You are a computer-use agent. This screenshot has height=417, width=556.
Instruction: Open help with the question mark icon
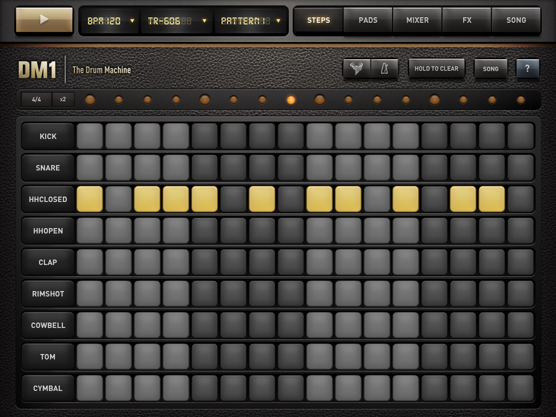coord(527,68)
